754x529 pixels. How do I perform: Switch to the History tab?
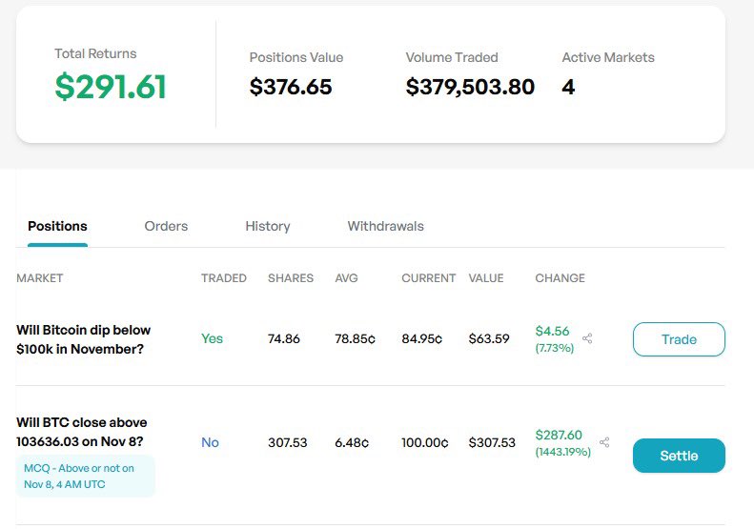[x=268, y=226]
